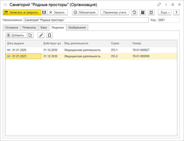The height and width of the screenshot is (141, 184).
Task: Switch to the Основное tab
Action: pos(11,28)
